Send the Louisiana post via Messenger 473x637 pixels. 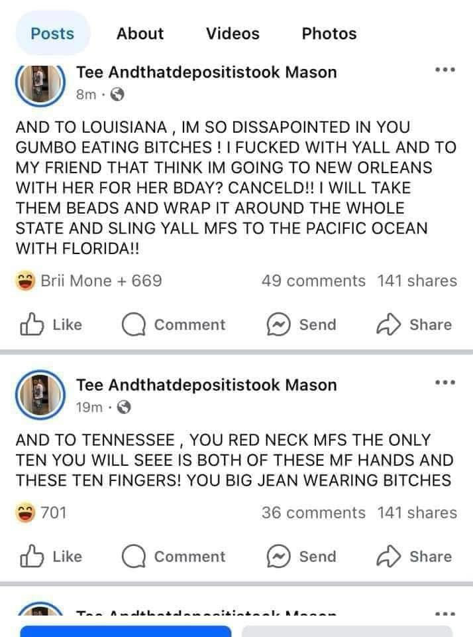coord(301,324)
